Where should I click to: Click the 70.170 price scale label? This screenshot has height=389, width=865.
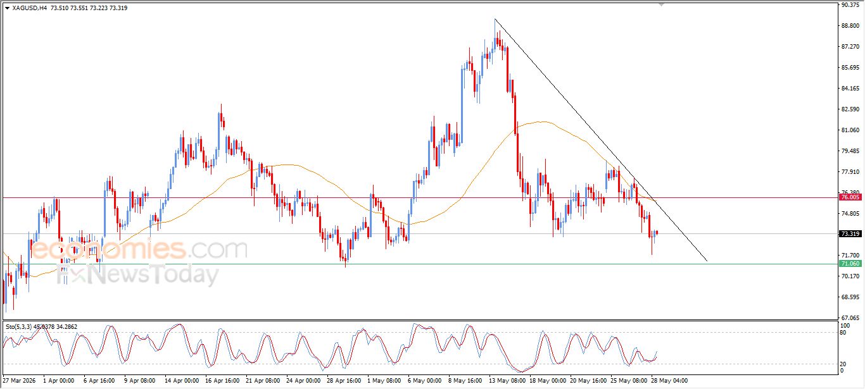[x=850, y=276]
